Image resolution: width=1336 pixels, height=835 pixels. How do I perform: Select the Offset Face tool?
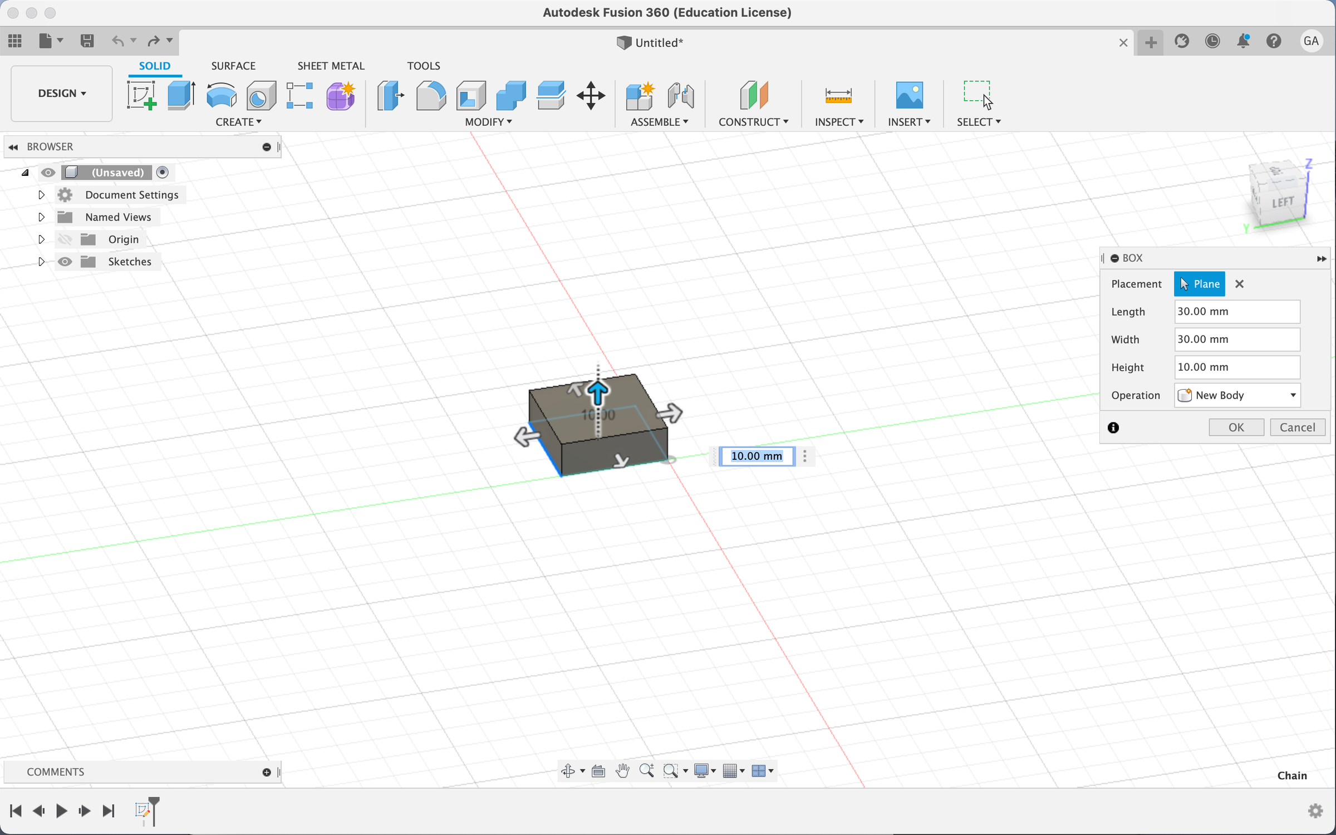coord(551,95)
